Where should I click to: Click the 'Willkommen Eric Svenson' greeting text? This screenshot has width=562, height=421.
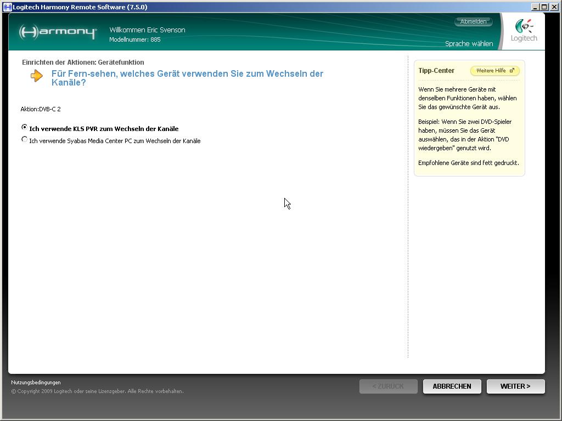(147, 30)
